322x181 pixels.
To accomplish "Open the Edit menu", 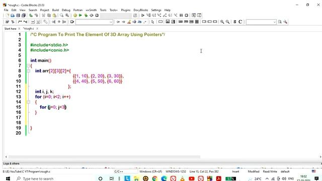I will 14,10.
